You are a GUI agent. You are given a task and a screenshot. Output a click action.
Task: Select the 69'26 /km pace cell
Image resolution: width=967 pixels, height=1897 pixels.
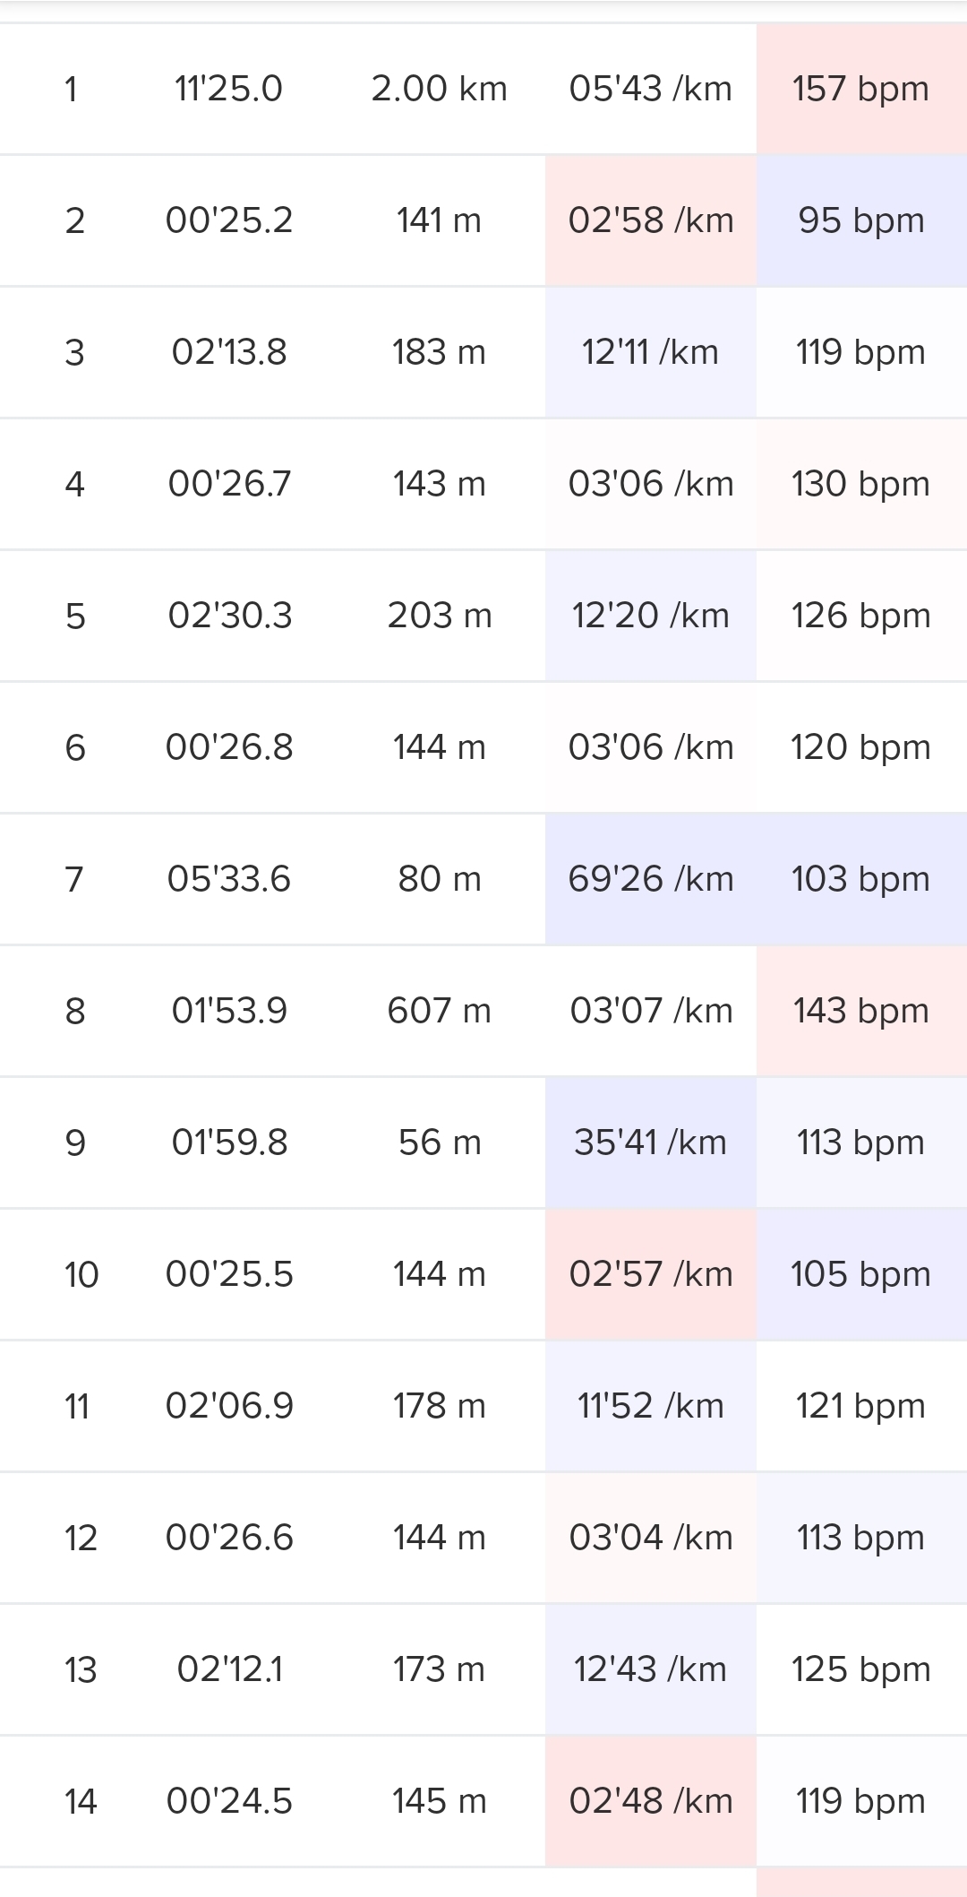pyautogui.click(x=651, y=879)
